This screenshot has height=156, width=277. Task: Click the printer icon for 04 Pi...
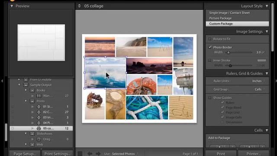[x=39, y=123]
